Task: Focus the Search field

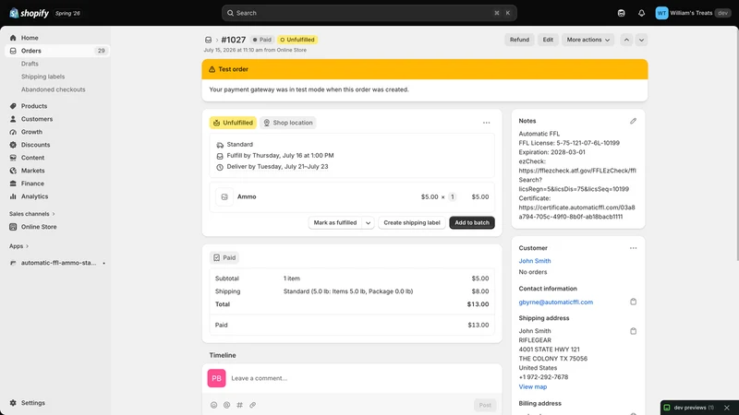Action: 369,13
